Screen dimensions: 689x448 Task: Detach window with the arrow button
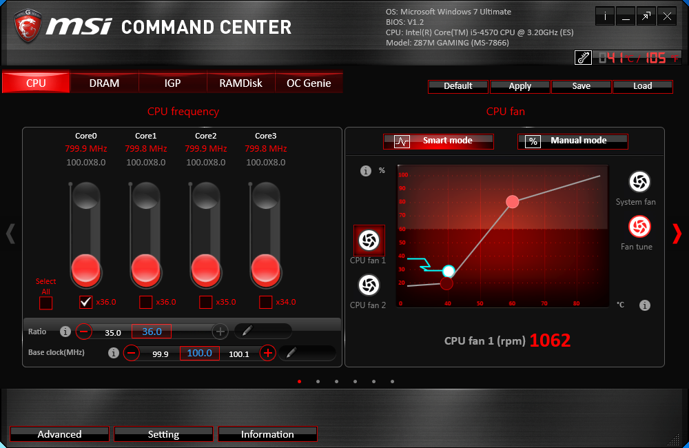tap(646, 17)
